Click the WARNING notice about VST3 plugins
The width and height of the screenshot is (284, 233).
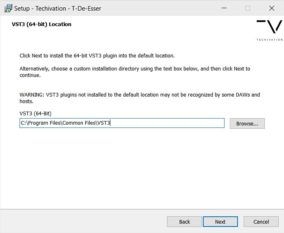[x=139, y=98]
